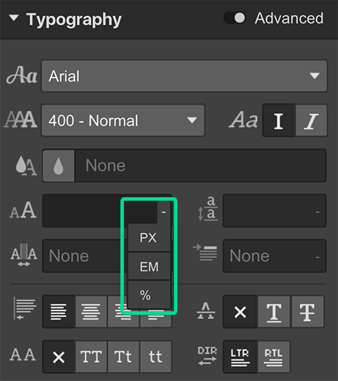Click the line height input field
The height and width of the screenshot is (381, 338).
(275, 211)
